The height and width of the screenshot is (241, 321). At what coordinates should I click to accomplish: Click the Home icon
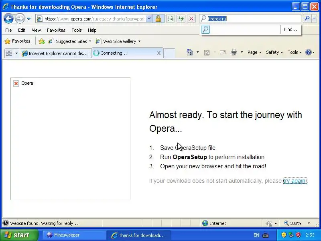point(190,52)
